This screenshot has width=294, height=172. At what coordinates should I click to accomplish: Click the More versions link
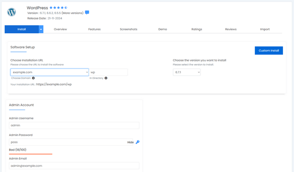click(x=72, y=13)
